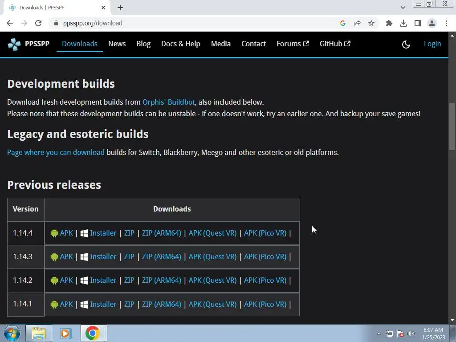This screenshot has width=456, height=342.
Task: Open Chrome three-dot menu
Action: tap(446, 23)
